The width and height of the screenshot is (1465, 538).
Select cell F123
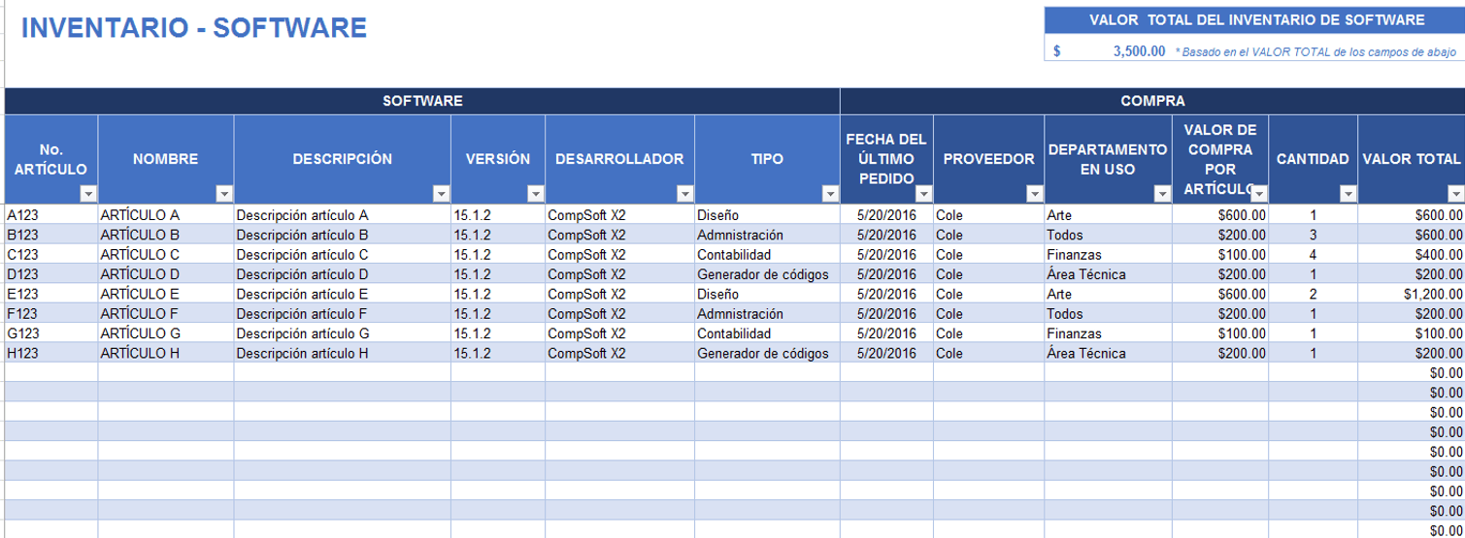click(51, 314)
